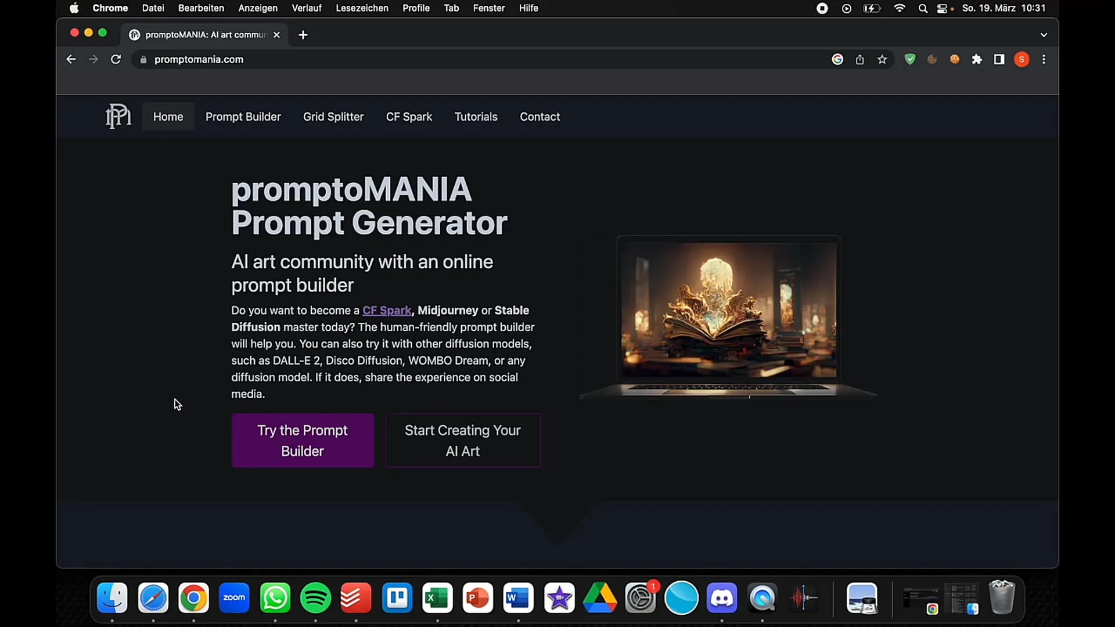Click the address bar URL field
This screenshot has height=627, width=1115.
tap(199, 59)
